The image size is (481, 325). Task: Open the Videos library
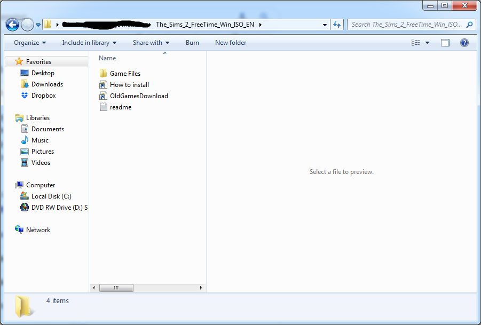coord(35,162)
